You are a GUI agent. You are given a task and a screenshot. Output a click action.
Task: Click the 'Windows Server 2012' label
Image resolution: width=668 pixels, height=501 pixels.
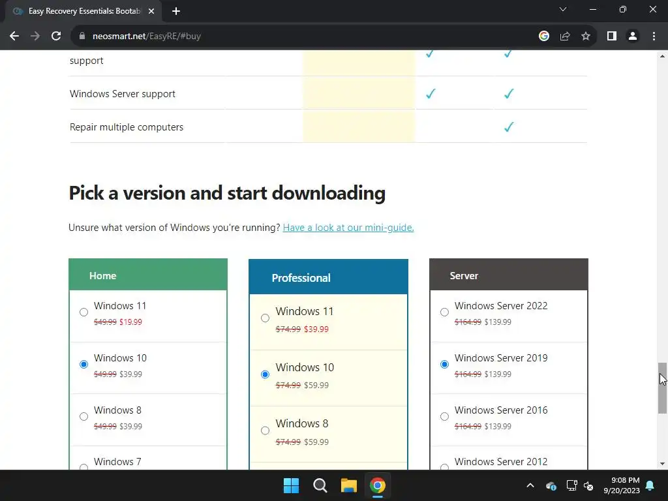pos(501,462)
